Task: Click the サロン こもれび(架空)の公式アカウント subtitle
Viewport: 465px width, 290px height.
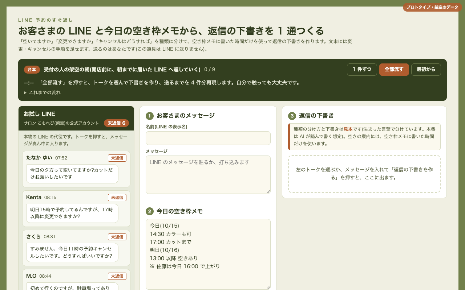Action: tap(61, 123)
